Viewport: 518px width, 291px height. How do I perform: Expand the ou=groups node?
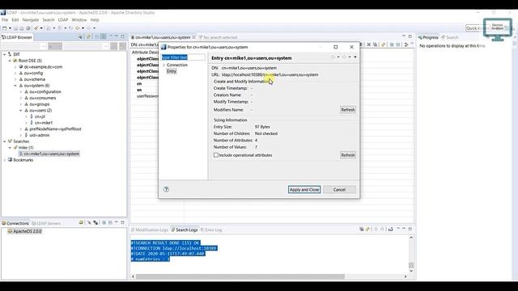tap(21, 104)
